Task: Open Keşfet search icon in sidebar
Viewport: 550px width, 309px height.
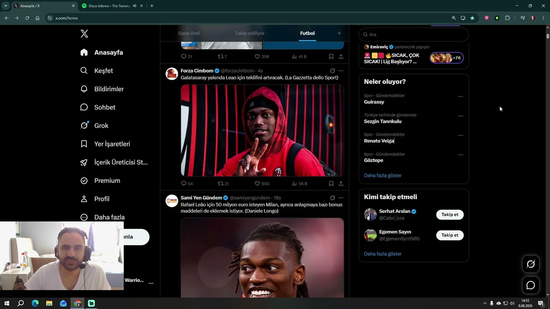Action: tap(84, 70)
